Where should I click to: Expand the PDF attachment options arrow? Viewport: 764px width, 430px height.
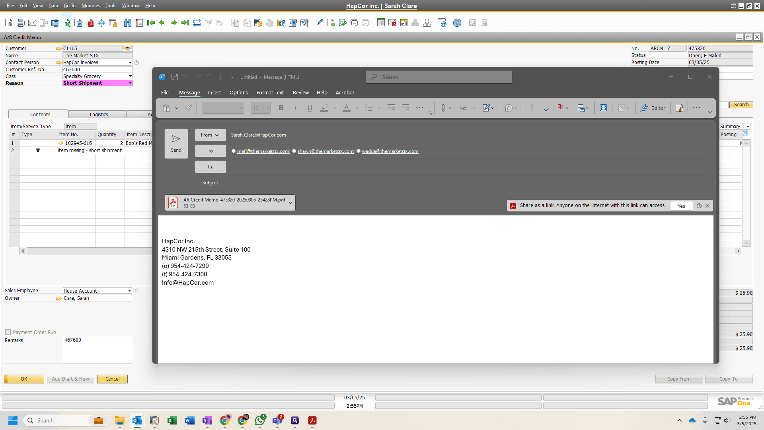click(x=290, y=203)
